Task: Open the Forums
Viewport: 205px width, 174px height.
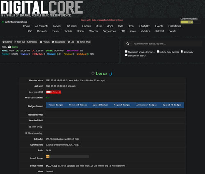Action: pos(55,31)
